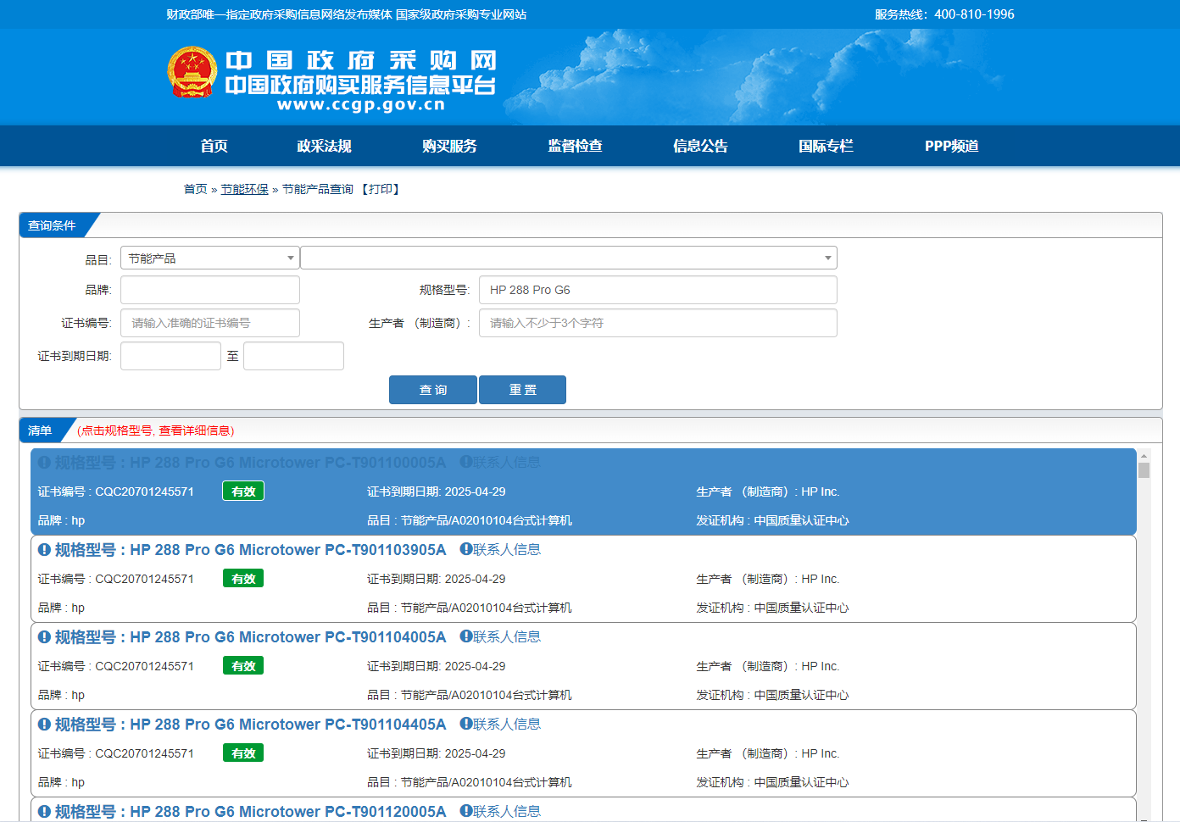Click the national emblem logo in header

click(192, 72)
